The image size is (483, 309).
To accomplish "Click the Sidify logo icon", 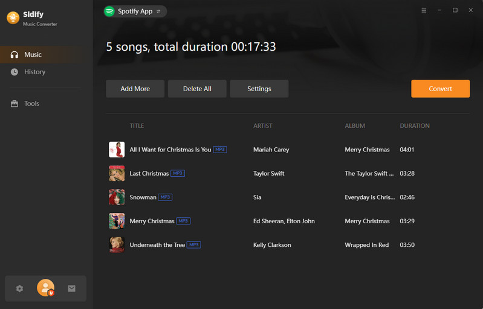I will [13, 18].
